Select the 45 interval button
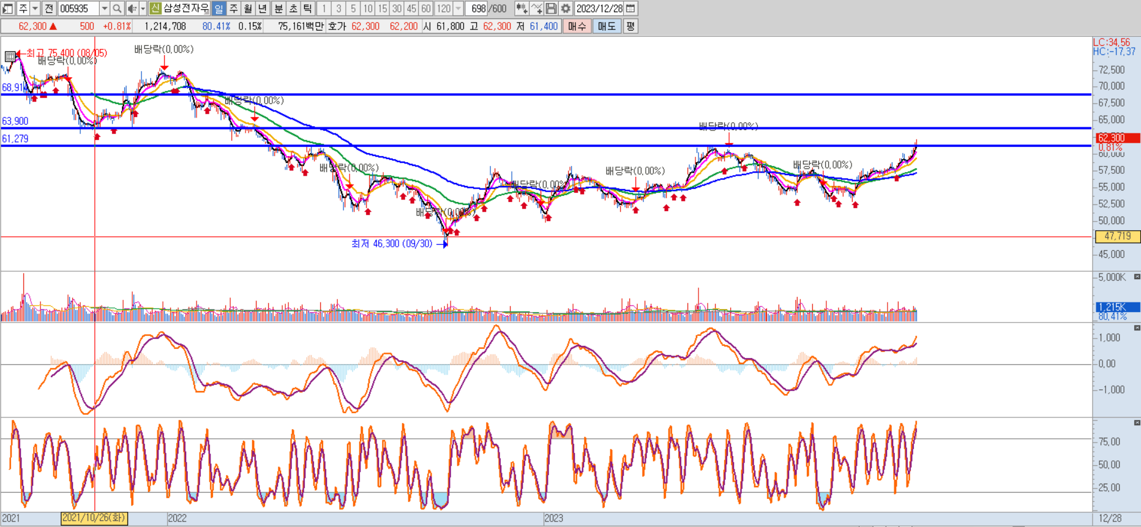1141x527 pixels. [412, 9]
